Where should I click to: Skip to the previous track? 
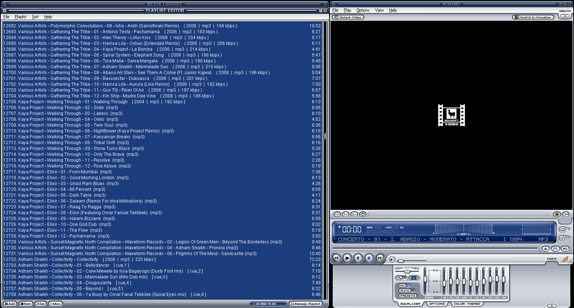[336, 258]
